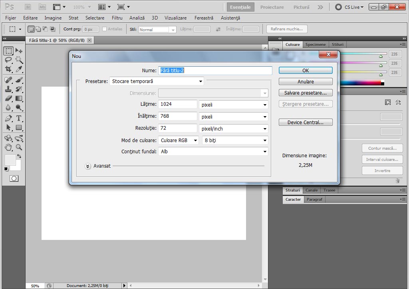
Task: Toggle Quick Mask mode
Action: [x=14, y=178]
